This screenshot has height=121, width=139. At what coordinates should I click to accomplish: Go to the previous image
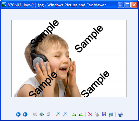[18, 114]
